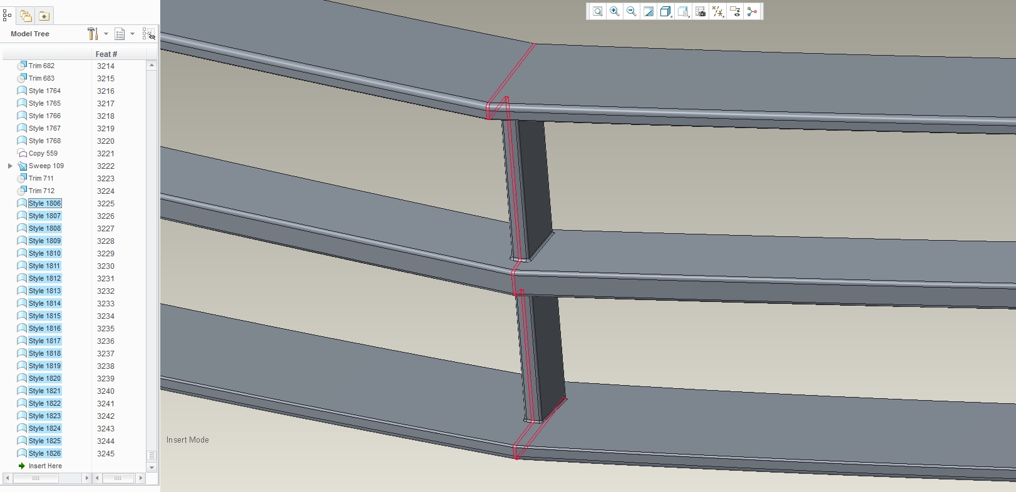Click feature number 3222 cell
Viewport: 1016px width, 492px height.
pos(106,166)
